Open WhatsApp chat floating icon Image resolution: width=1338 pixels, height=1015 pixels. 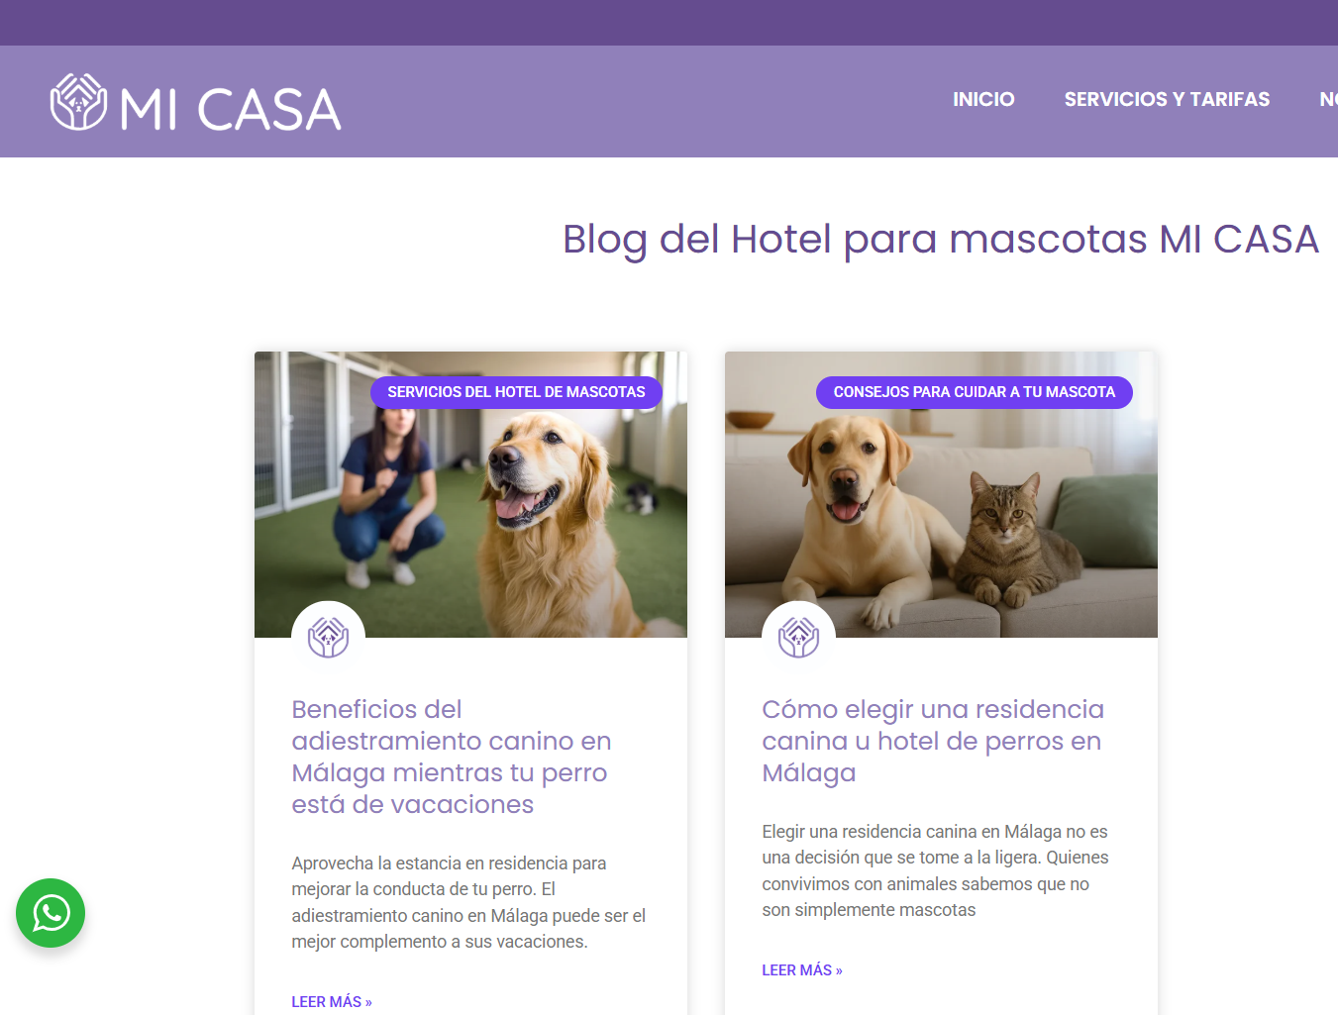point(51,913)
